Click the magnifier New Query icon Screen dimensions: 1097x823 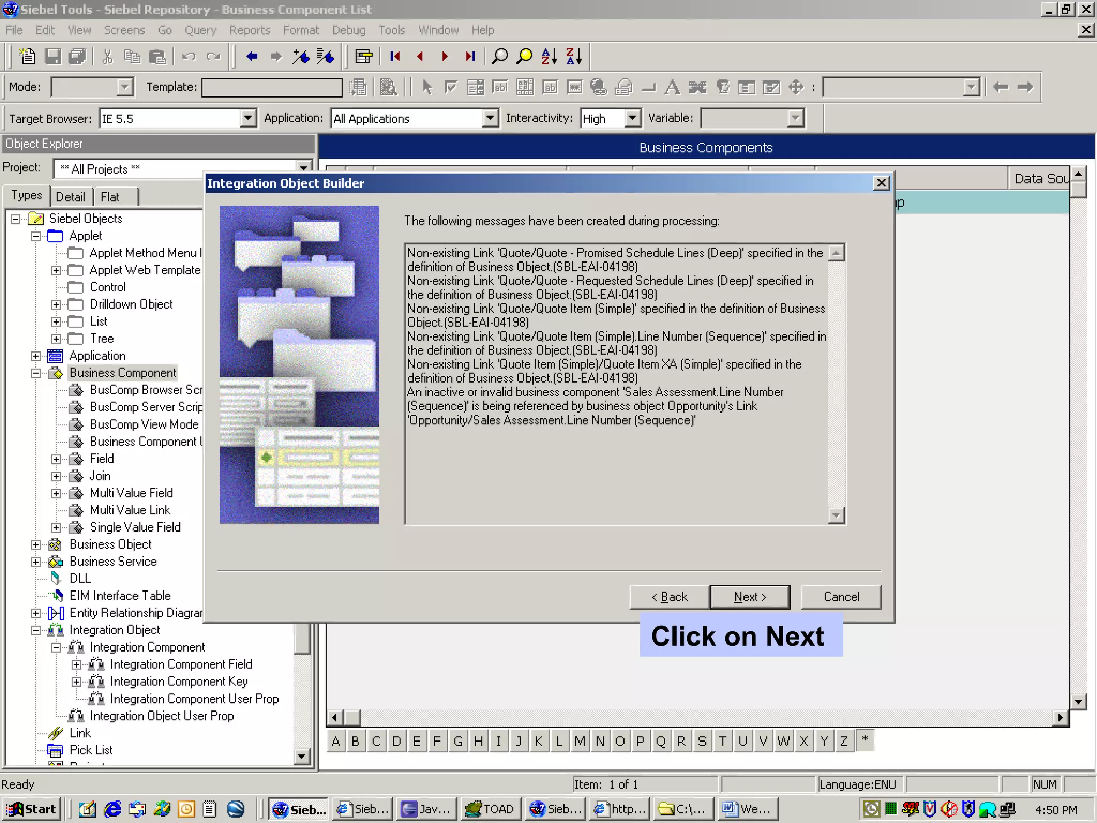coord(499,56)
